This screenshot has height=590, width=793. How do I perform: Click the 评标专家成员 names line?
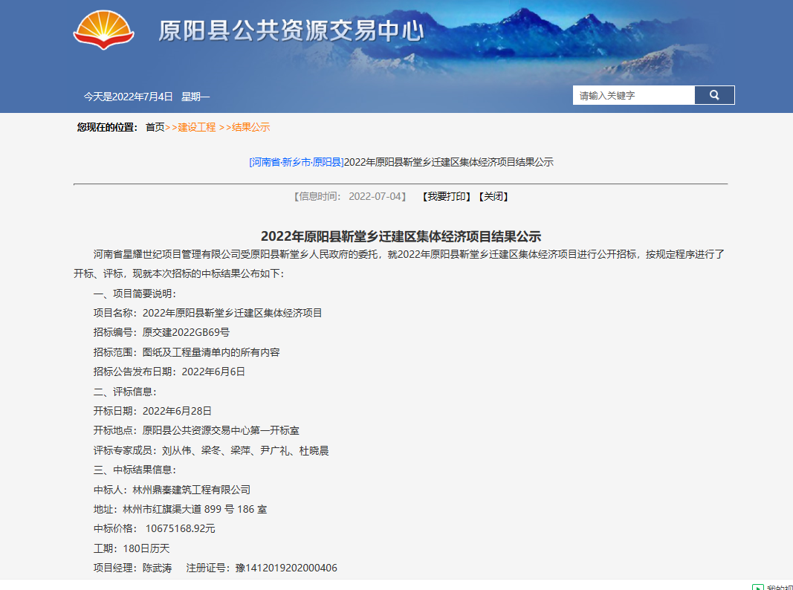211,450
